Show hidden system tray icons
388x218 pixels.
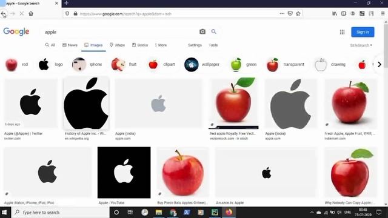312,213
